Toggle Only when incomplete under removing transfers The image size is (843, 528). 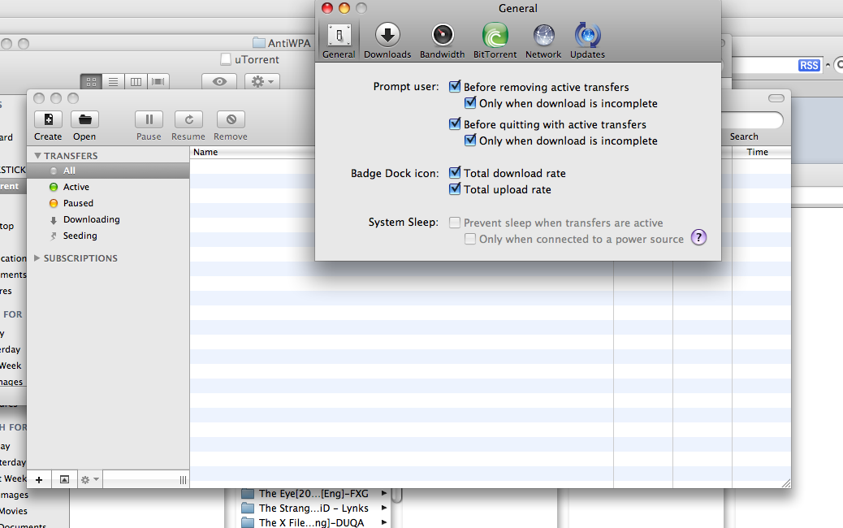coord(470,102)
